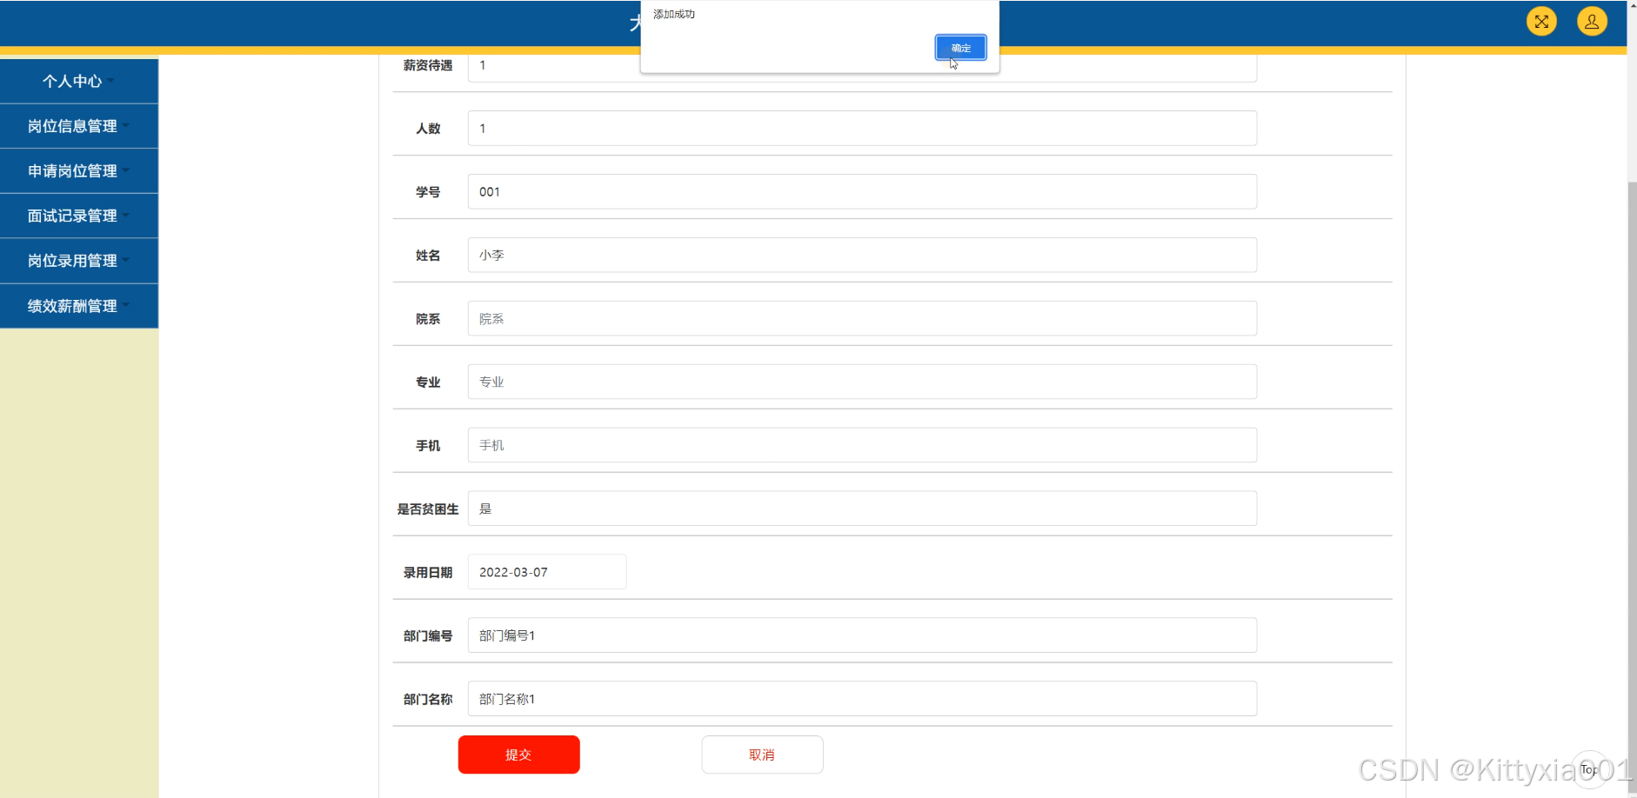This screenshot has width=1637, height=798.
Task: Focus the 手机 input field
Action: pos(862,445)
